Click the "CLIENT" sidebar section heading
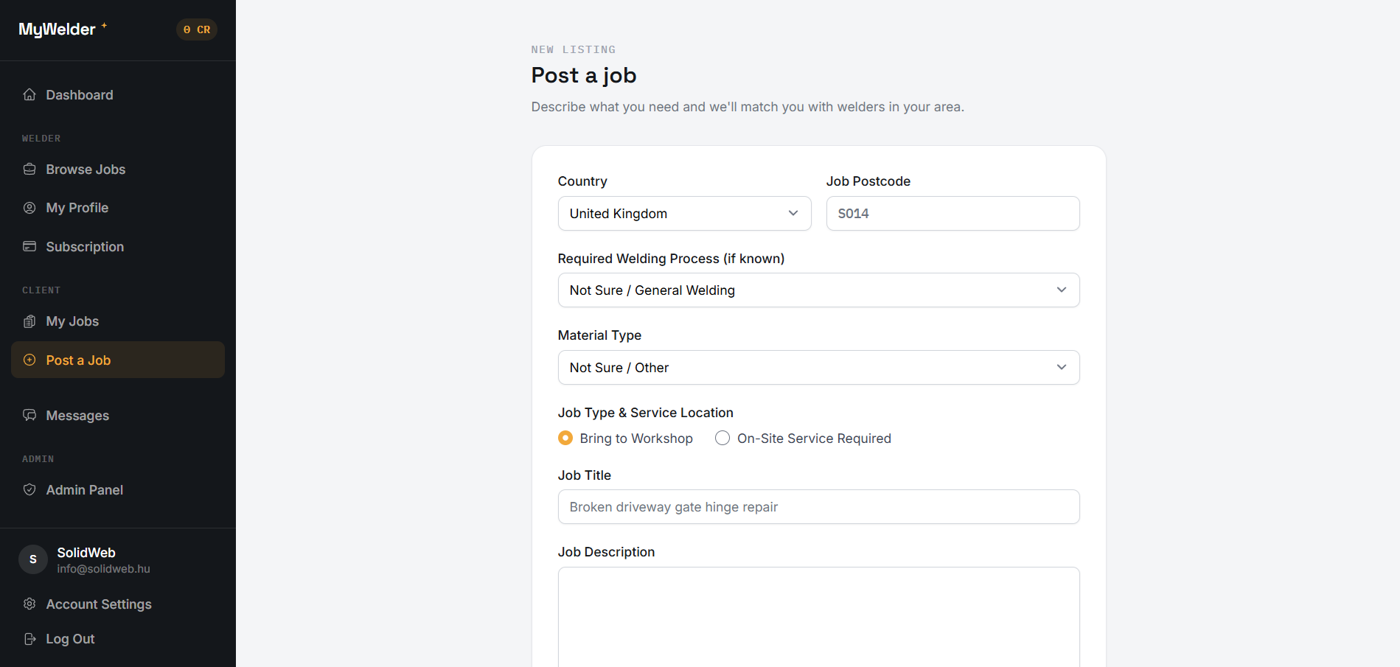Screen dimensions: 1400x667 [x=41, y=290]
